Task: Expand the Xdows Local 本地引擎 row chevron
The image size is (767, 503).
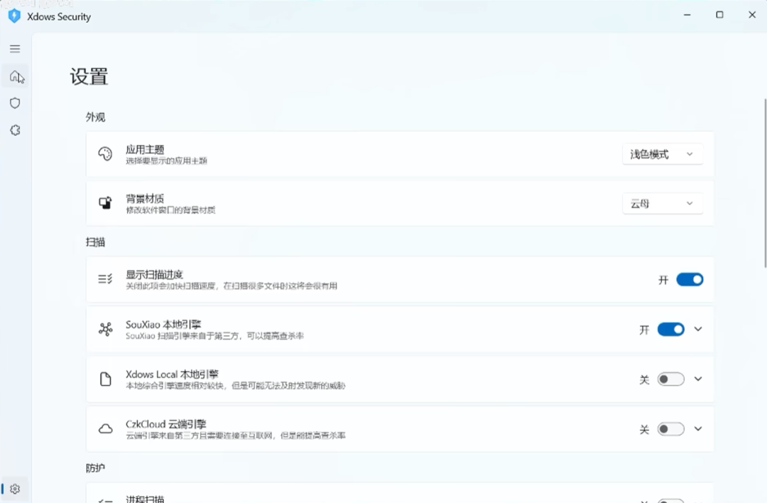Action: coord(698,379)
